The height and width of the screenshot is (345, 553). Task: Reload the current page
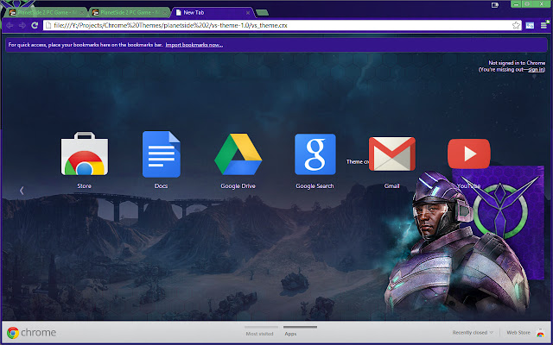click(x=35, y=25)
